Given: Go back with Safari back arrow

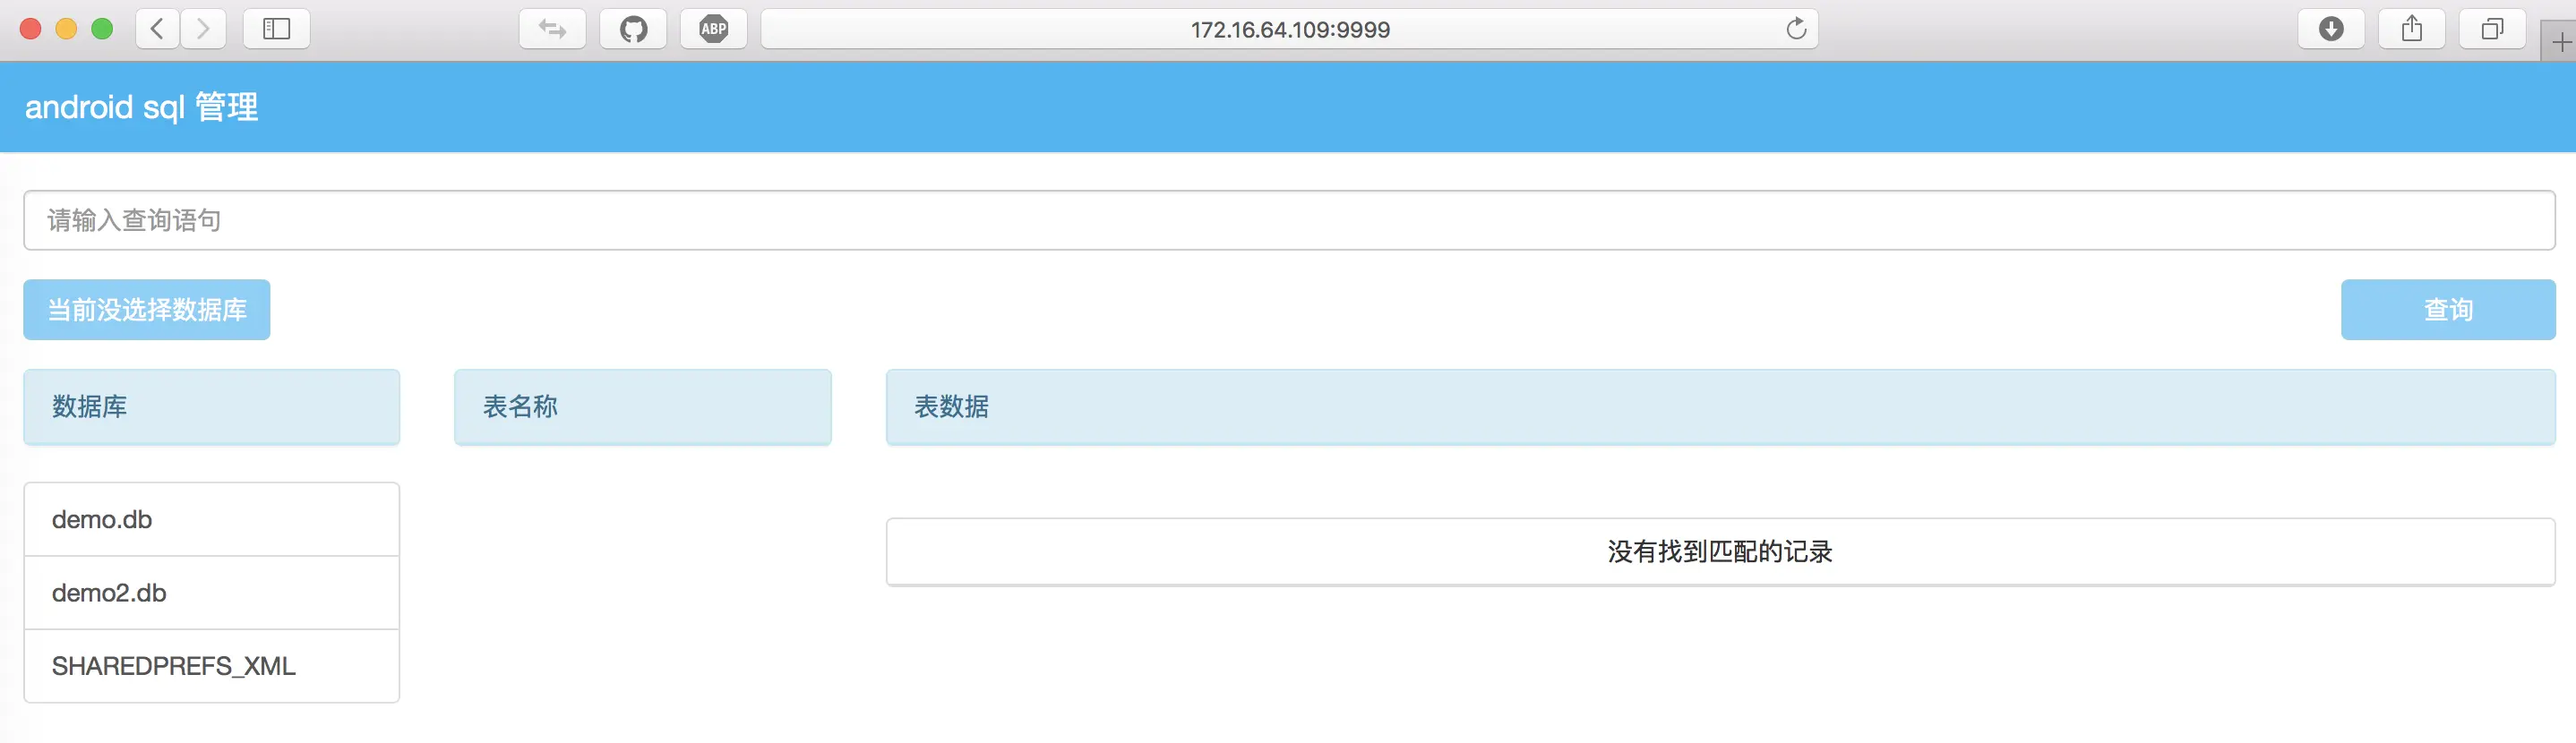Looking at the screenshot, I should click(x=157, y=29).
